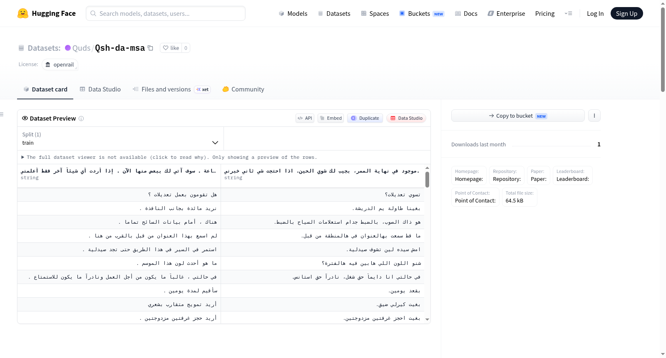Screen dimensions: 666x358
Task: Open Docs in the top navigation
Action: tap(466, 14)
